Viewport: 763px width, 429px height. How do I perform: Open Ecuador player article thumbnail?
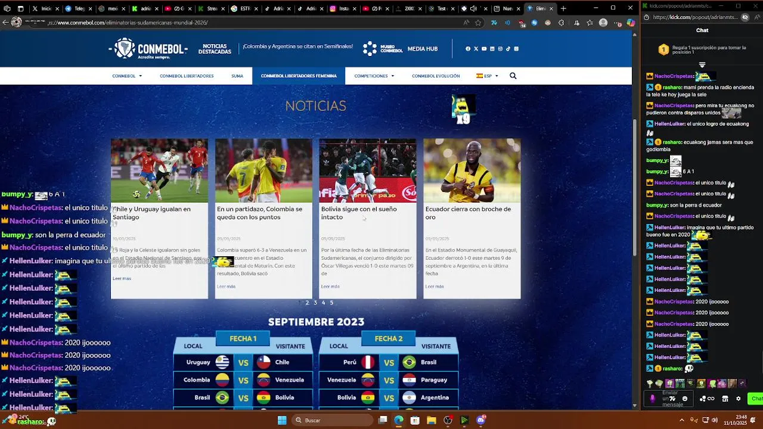[472, 170]
